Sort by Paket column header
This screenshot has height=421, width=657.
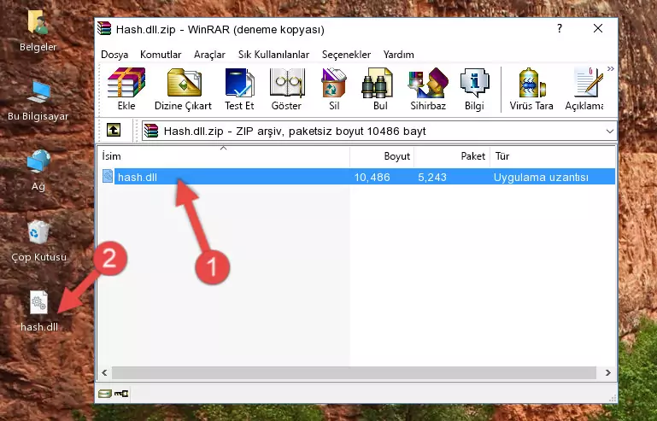452,156
